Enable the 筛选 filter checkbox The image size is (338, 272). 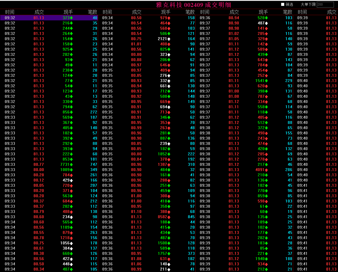(283, 4)
